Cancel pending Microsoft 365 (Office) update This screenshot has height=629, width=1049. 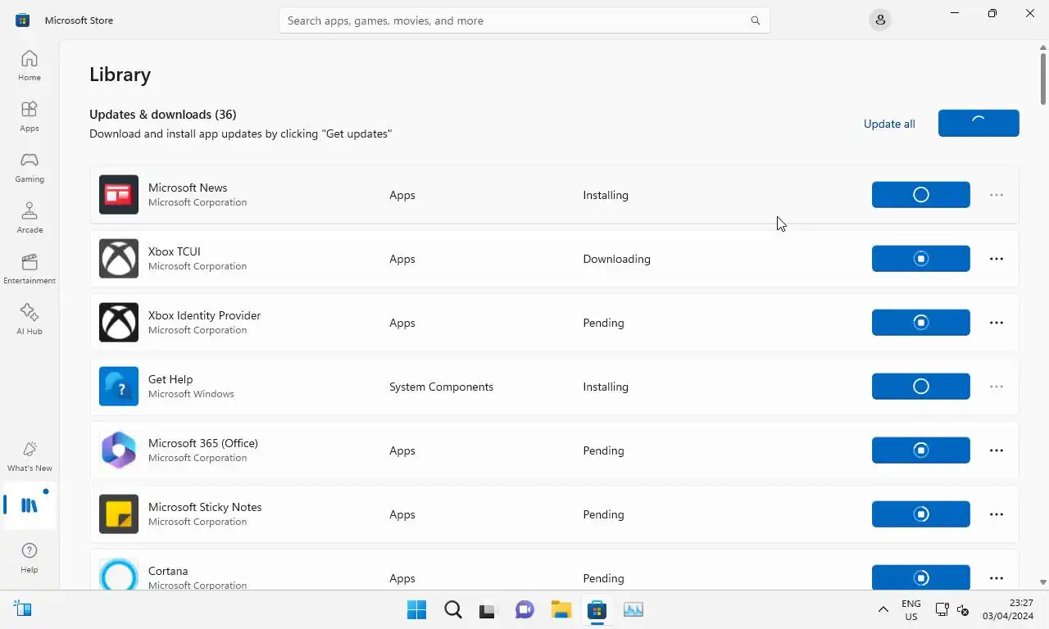921,450
